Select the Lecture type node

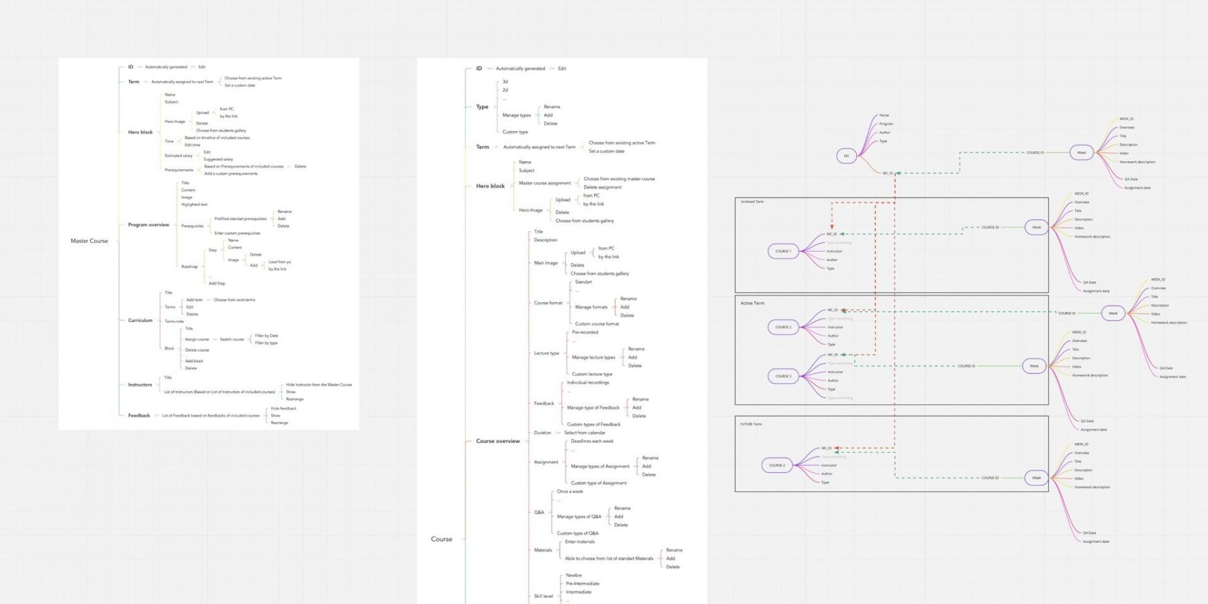pos(546,353)
